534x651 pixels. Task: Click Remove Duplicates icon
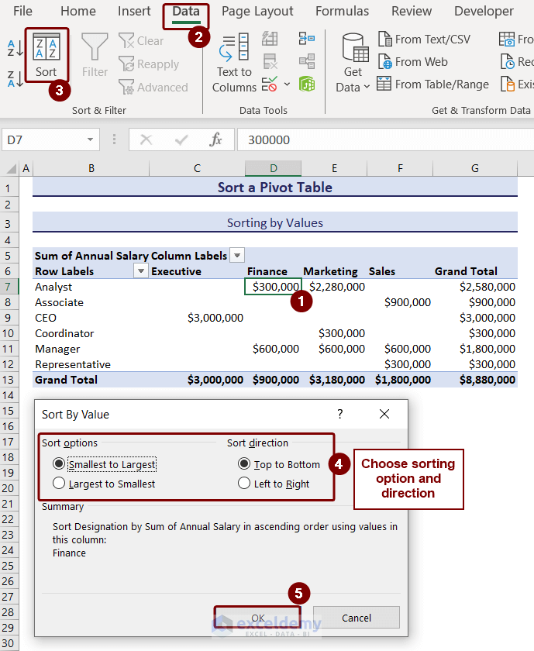[x=270, y=61]
